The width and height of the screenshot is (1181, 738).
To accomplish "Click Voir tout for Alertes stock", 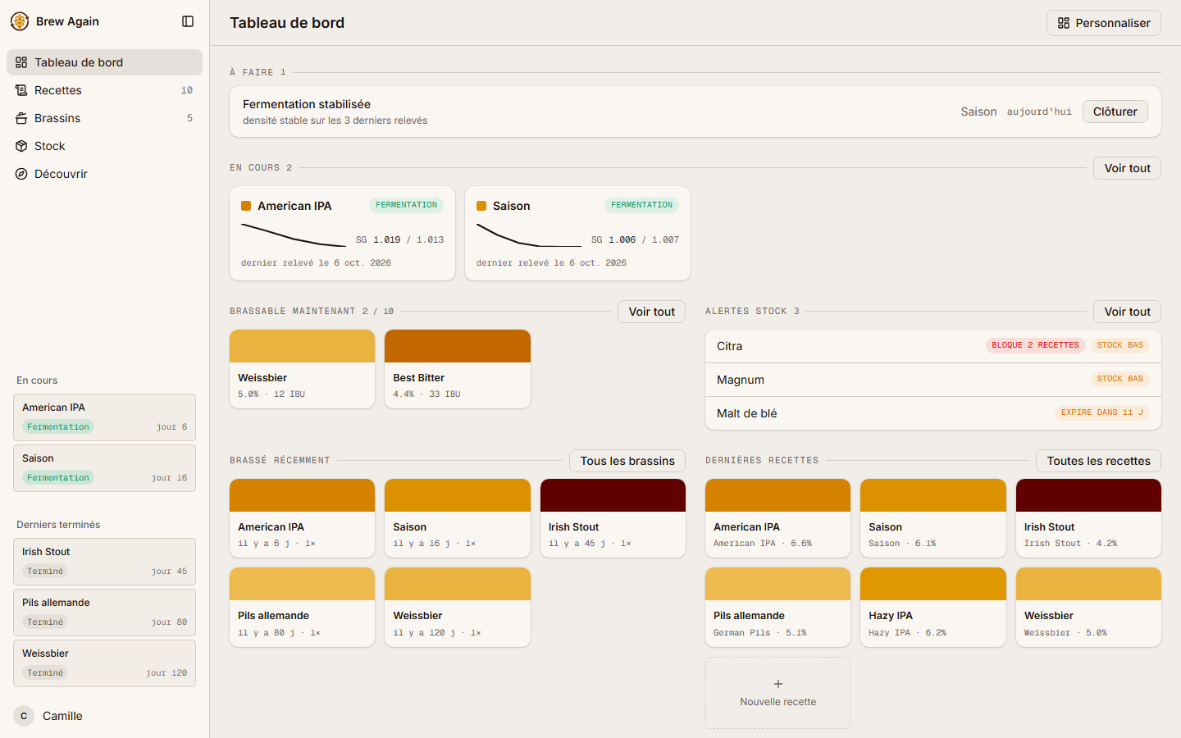I will click(x=1127, y=312).
